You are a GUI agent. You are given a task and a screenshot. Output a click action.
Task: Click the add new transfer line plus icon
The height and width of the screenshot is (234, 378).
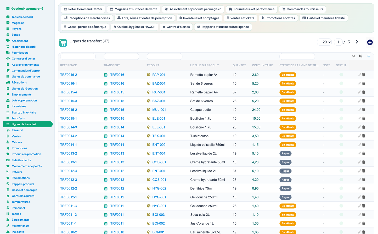point(370,42)
